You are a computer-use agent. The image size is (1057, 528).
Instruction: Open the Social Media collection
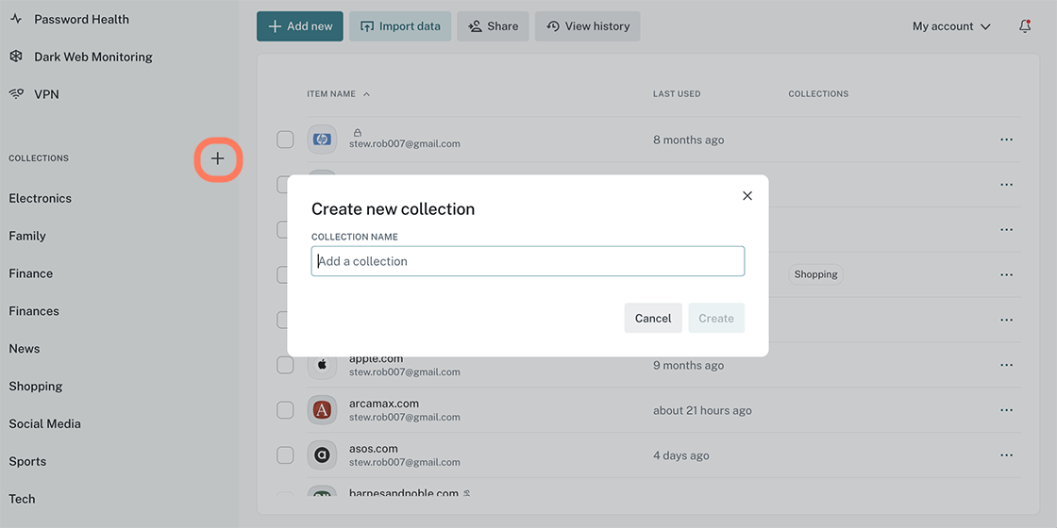click(45, 423)
